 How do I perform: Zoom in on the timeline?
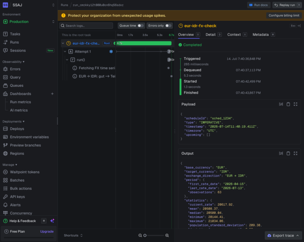pyautogui.click(x=167, y=235)
